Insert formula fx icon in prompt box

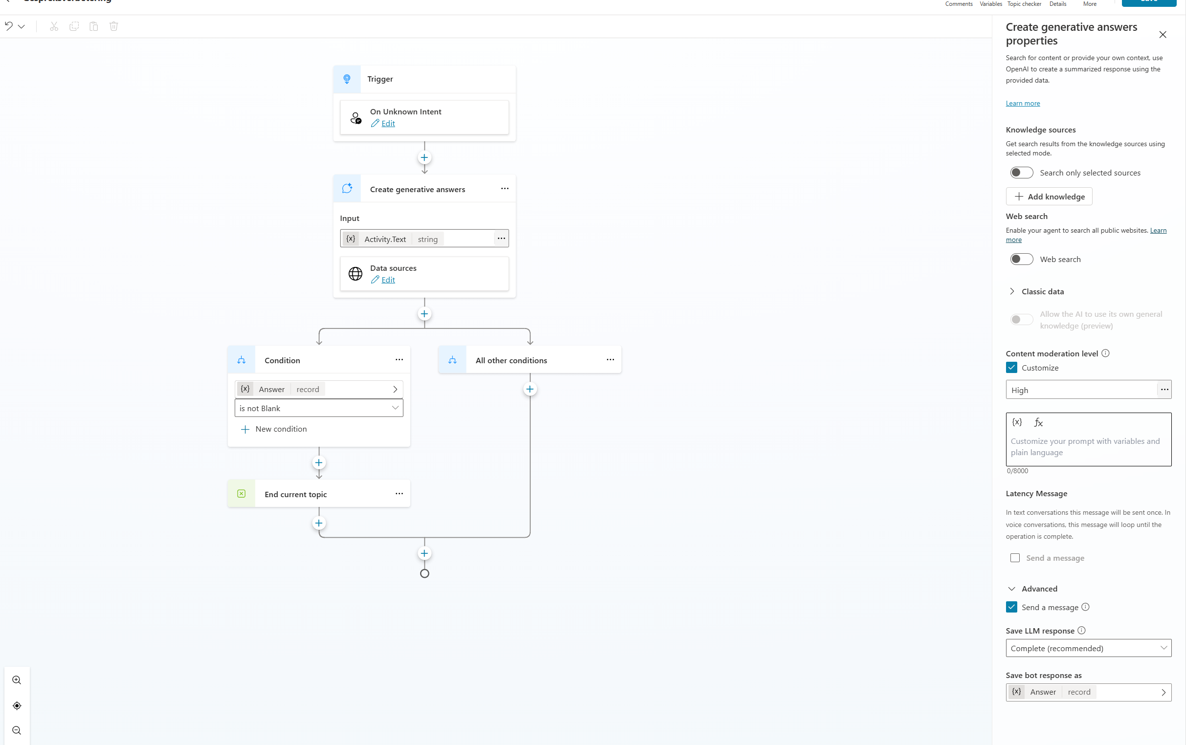coord(1038,422)
